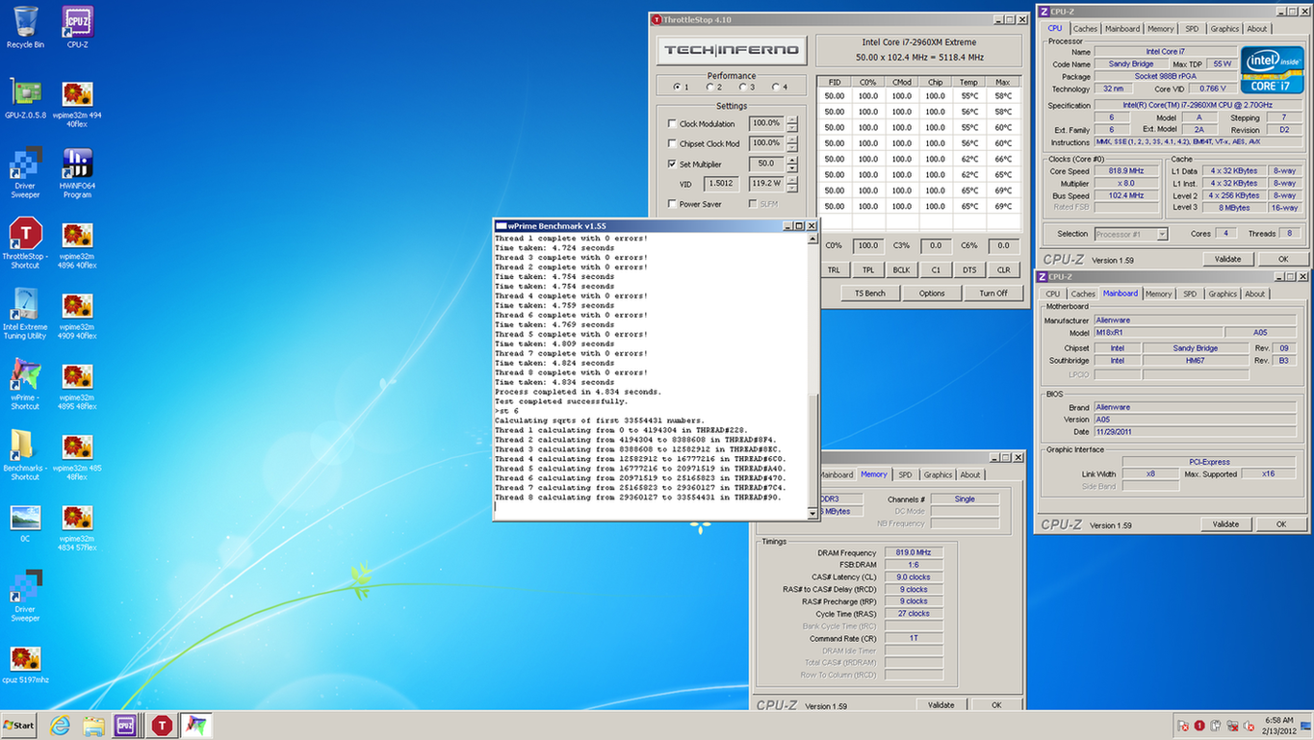Click the TS Bench button

coord(869,293)
